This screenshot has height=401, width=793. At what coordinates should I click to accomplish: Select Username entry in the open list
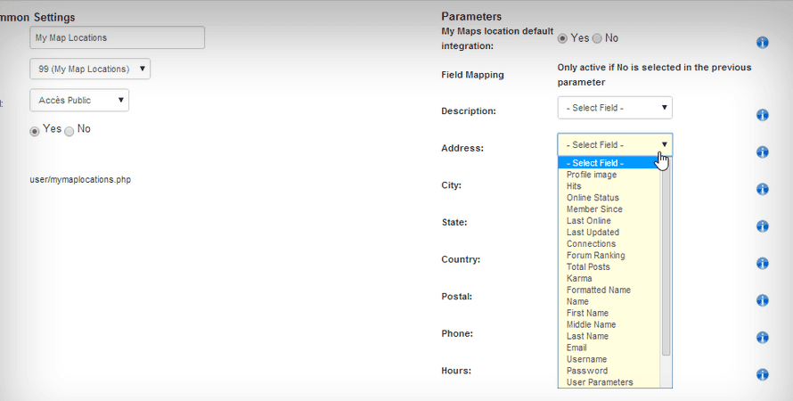click(586, 359)
